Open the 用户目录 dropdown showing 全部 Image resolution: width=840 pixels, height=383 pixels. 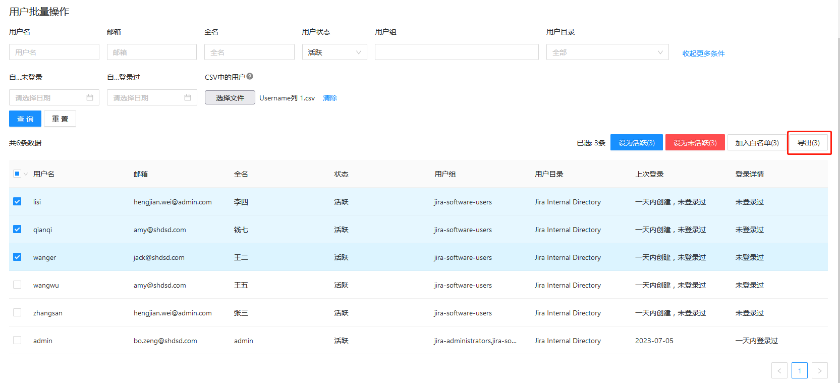[607, 52]
